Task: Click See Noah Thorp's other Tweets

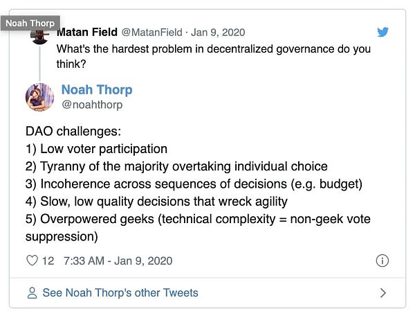Action: click(x=120, y=293)
